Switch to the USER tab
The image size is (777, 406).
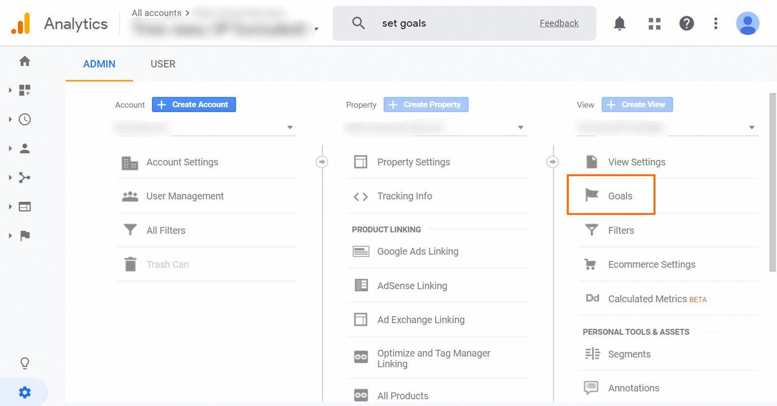pyautogui.click(x=163, y=64)
